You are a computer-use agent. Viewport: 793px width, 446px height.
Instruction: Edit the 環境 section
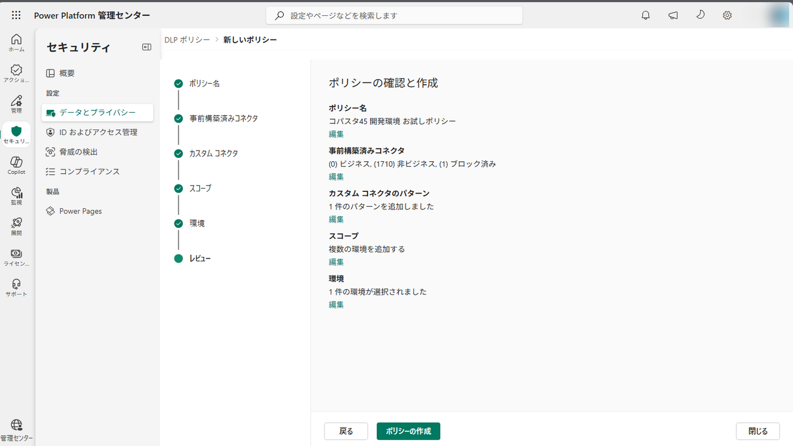point(336,305)
